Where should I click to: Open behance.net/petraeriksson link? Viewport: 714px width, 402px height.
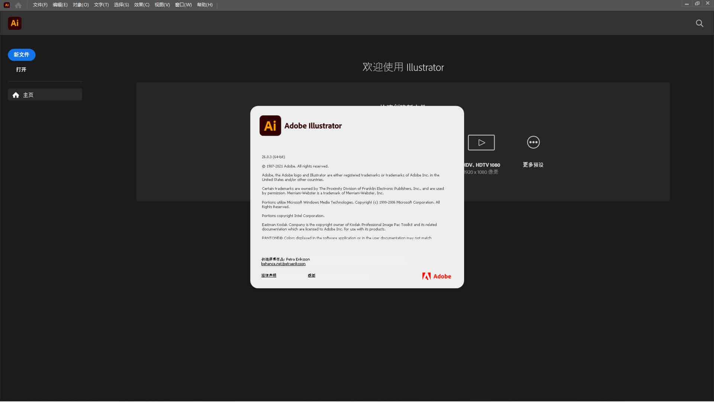coord(283,264)
